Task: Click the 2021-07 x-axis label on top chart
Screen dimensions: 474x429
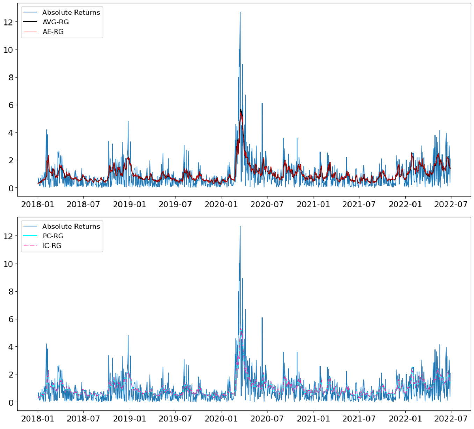Action: (359, 204)
